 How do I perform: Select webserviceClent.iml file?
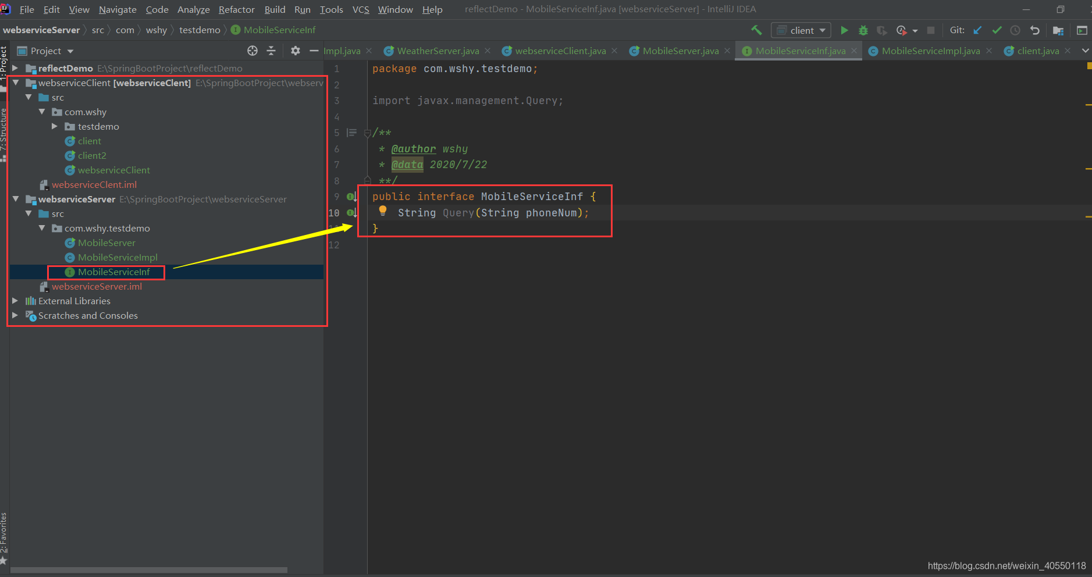(94, 184)
